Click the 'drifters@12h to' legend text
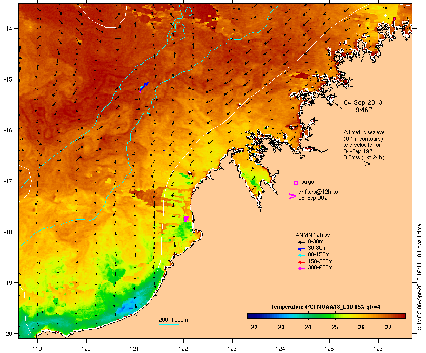 [318, 192]
